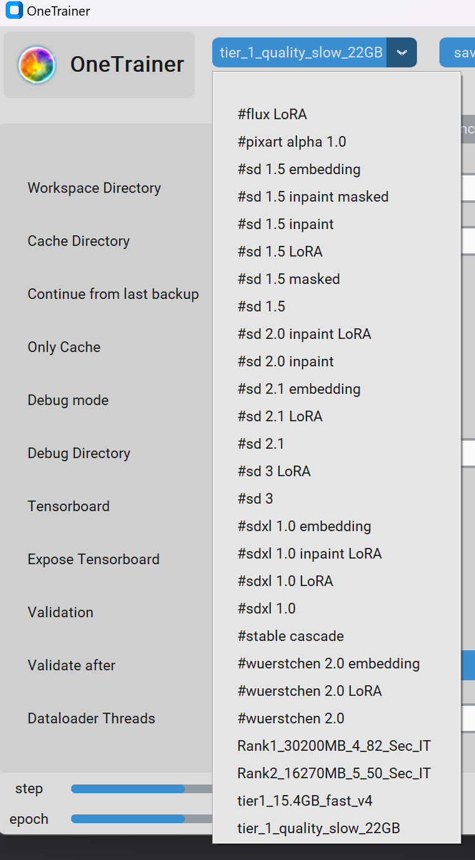Image resolution: width=475 pixels, height=860 pixels.
Task: Choose the #pixart alpha 1.0 preset
Action: (291, 142)
